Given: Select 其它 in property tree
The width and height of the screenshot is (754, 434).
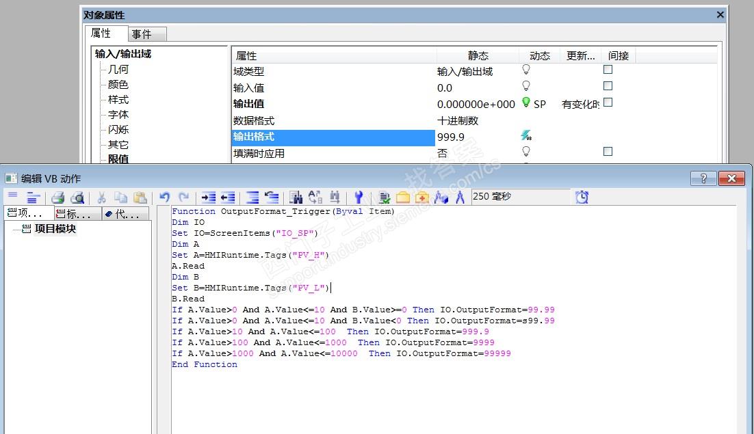Looking at the screenshot, I should 118,144.
